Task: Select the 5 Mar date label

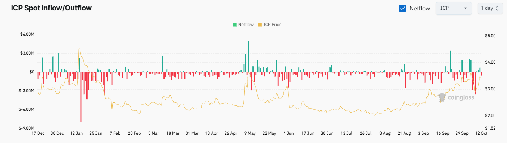Action: 154,133
